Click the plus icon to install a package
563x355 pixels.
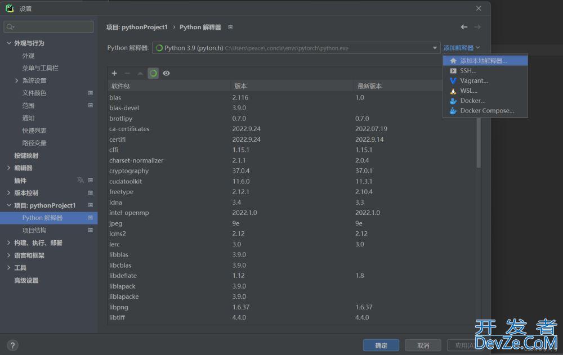pyautogui.click(x=114, y=73)
